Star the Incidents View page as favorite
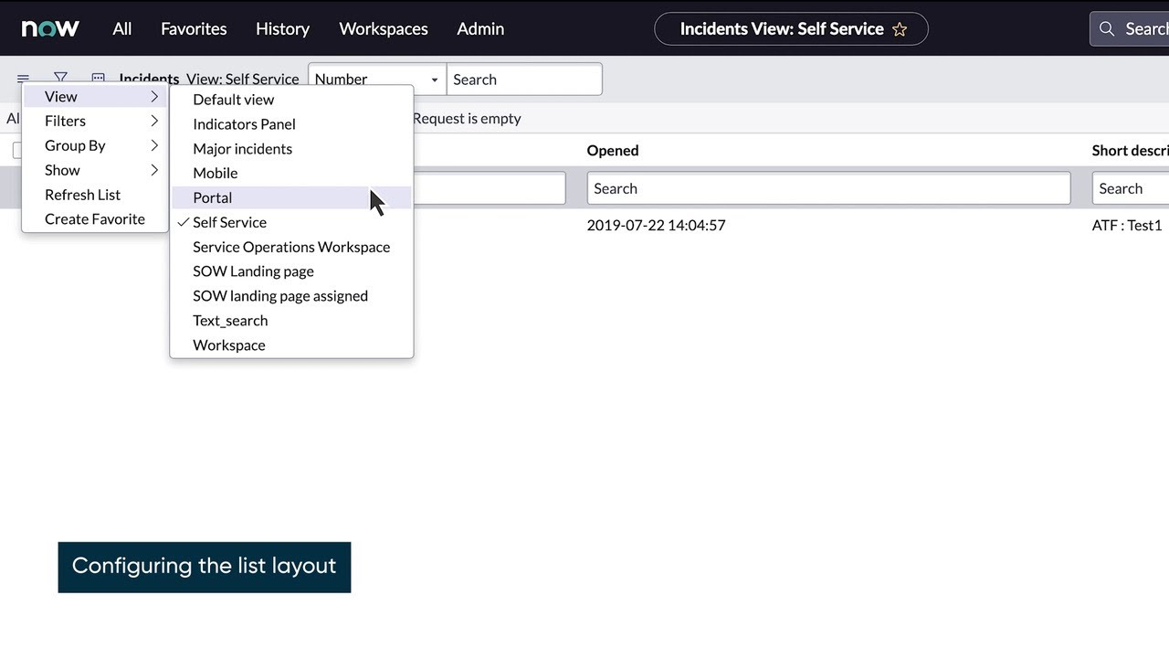The width and height of the screenshot is (1169, 658). [x=900, y=29]
